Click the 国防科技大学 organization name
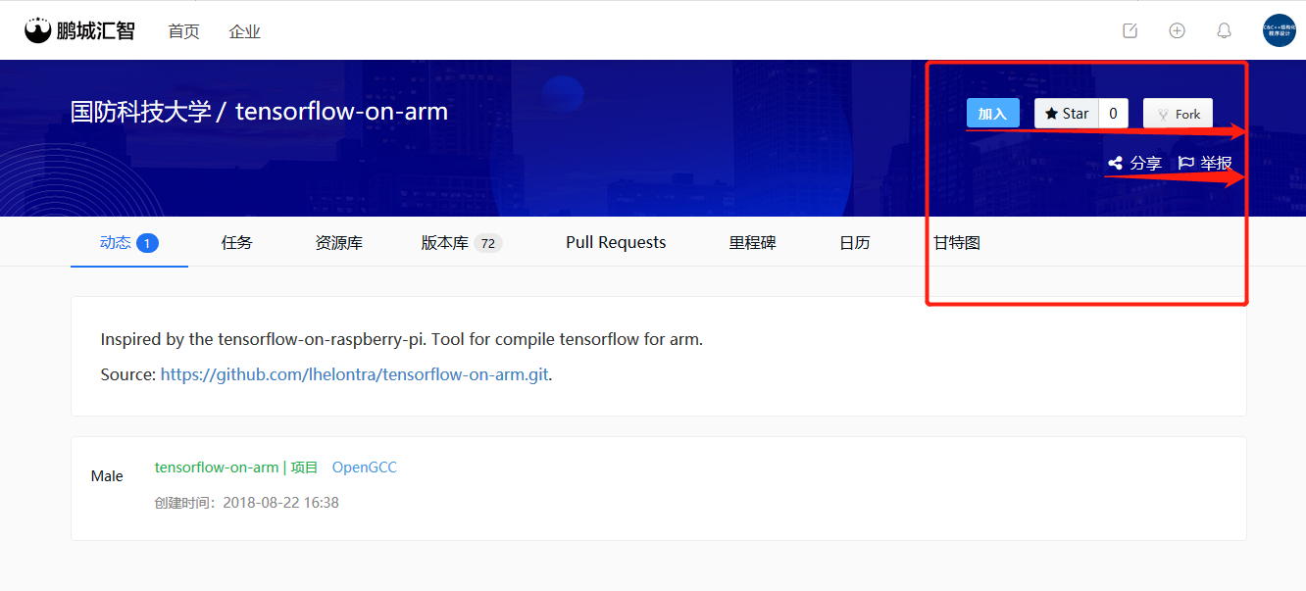 pyautogui.click(x=141, y=112)
